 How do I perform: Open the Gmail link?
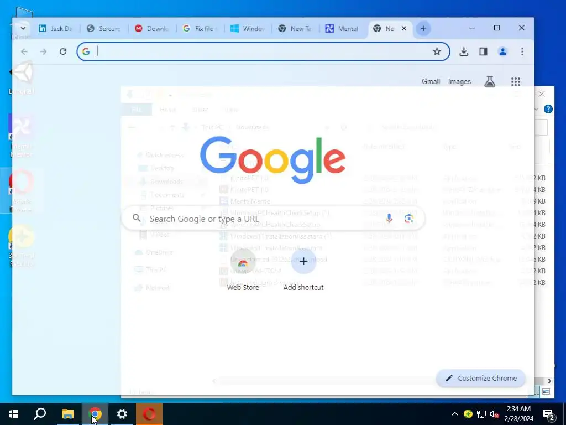431,82
